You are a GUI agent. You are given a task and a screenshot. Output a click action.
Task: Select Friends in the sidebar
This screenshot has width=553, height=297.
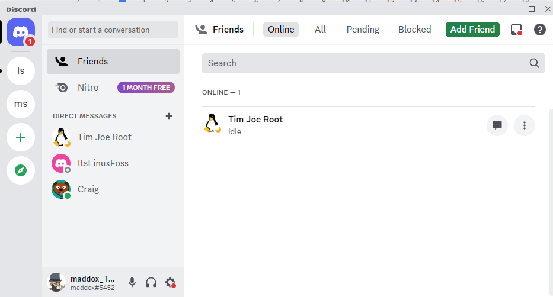pos(113,61)
